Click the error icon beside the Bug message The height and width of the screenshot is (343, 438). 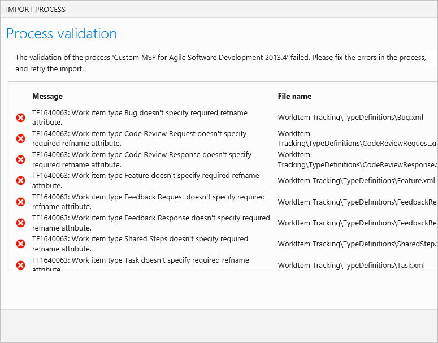[21, 118]
